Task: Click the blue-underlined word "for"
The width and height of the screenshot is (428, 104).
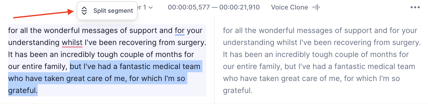Action: 180,30
